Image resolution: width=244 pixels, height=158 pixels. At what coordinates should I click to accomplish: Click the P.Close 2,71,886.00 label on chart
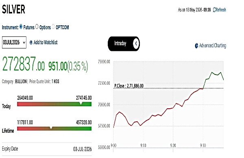click(129, 86)
